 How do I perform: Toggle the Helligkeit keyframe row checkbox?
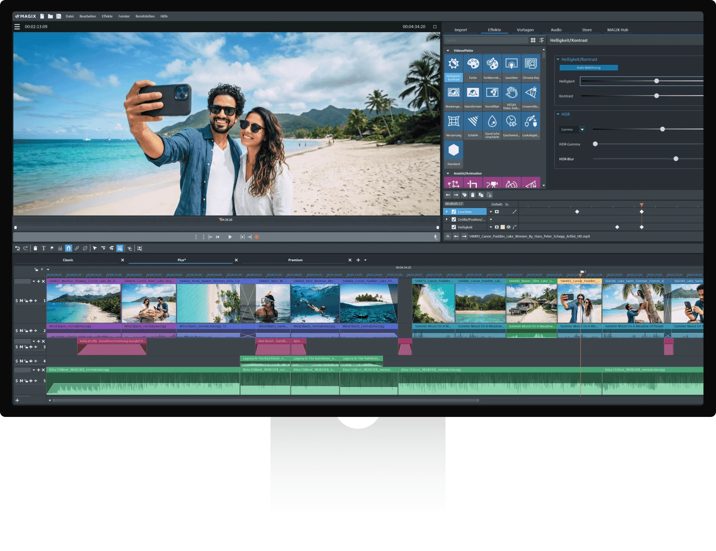point(454,227)
